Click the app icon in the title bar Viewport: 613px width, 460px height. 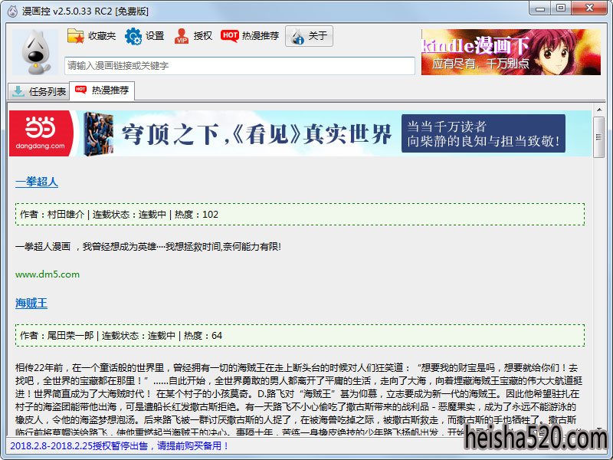[x=12, y=11]
